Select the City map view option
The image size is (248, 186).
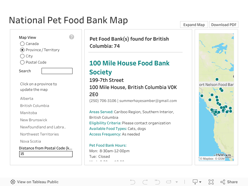22,56
